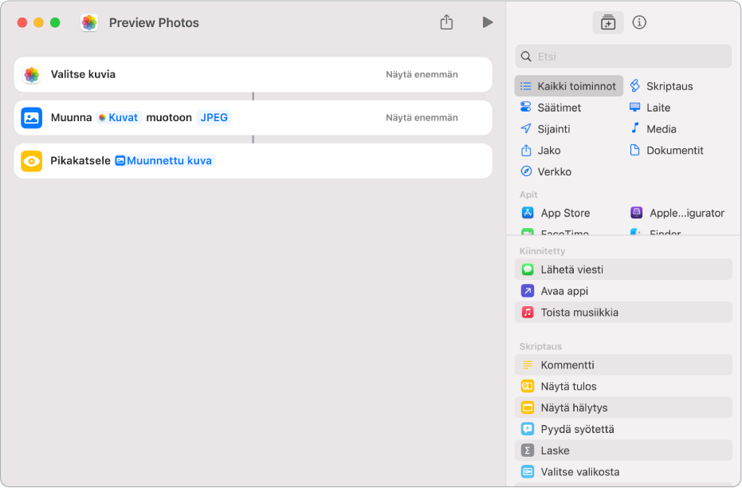Screen dimensions: 742x488
Task: Select the Kaikki toiminnot category
Action: pyautogui.click(x=569, y=86)
